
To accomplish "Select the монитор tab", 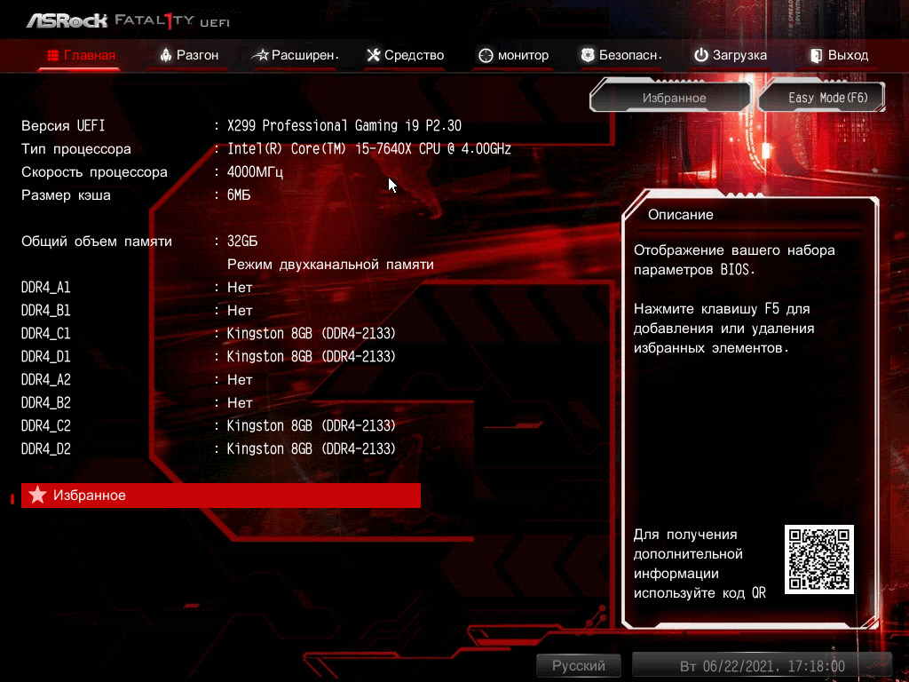I will pos(514,55).
